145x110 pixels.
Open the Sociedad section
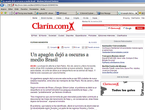click(52, 36)
